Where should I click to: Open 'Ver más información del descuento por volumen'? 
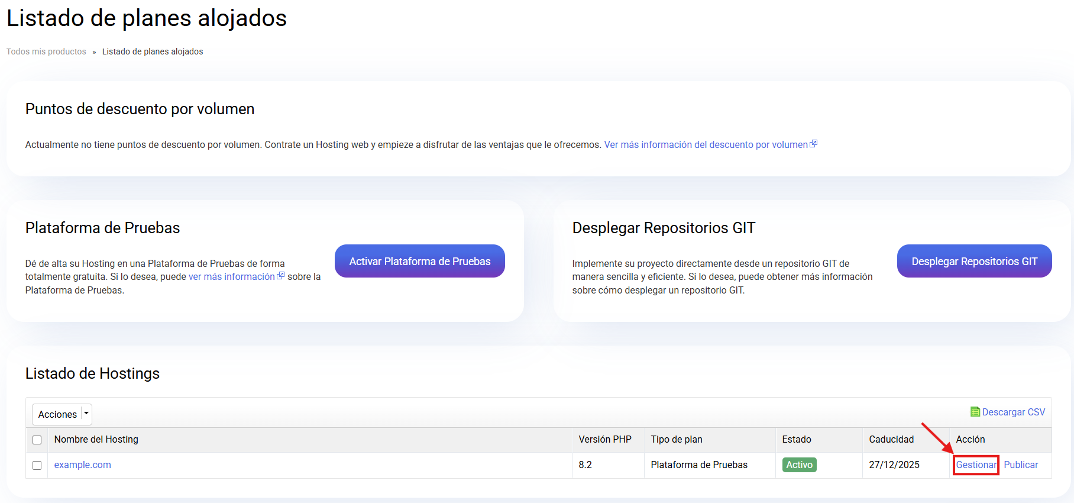[x=706, y=144]
